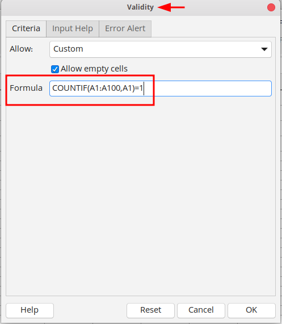Open the Error Alert tab
The image size is (282, 324).
[125, 29]
